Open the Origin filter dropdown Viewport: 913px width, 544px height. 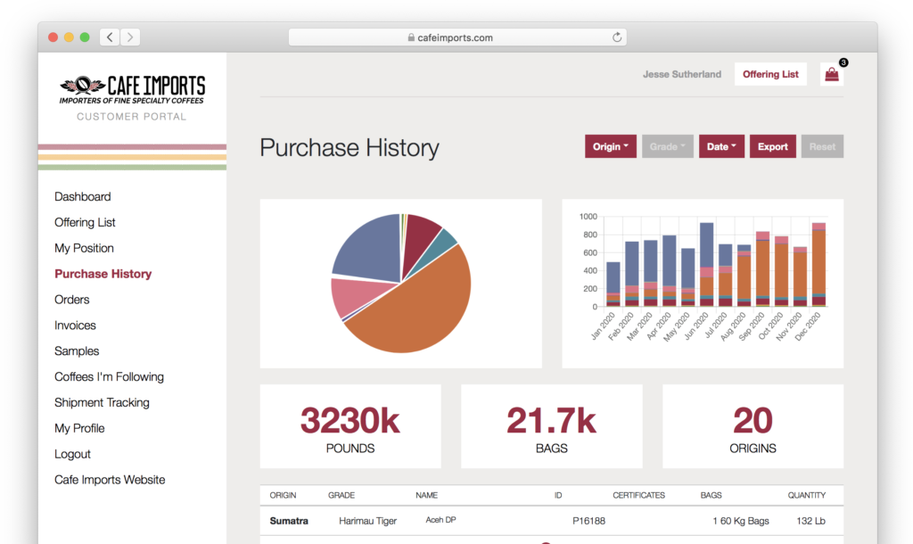(610, 146)
